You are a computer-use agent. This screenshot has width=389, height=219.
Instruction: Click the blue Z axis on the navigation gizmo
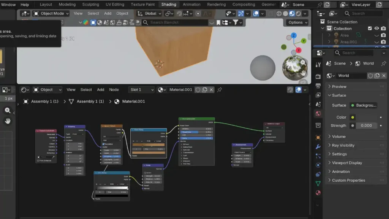pyautogui.click(x=294, y=35)
